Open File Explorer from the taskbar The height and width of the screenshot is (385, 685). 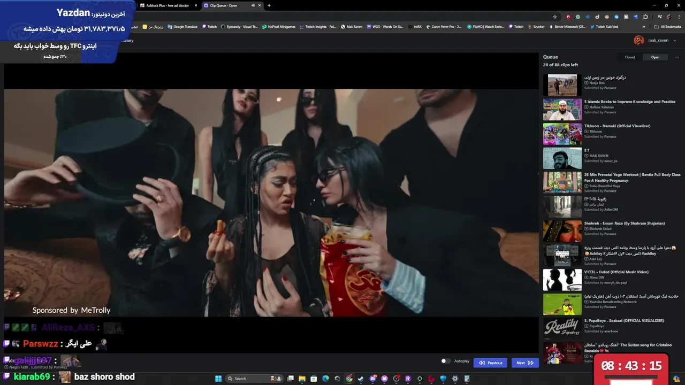click(302, 379)
